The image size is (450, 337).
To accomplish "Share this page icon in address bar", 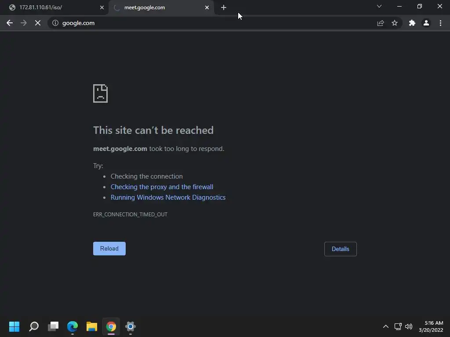I will (x=381, y=23).
